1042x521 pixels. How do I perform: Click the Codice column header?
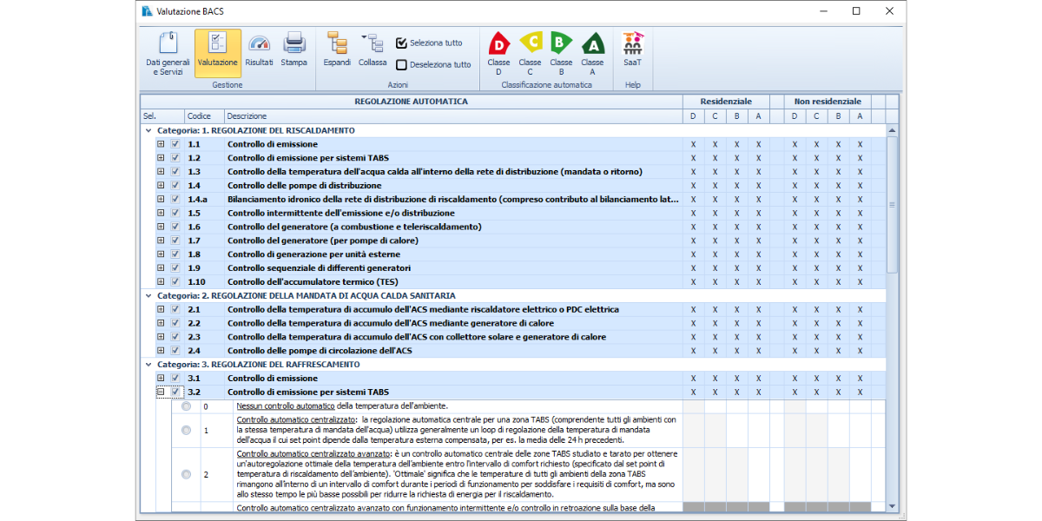tap(204, 116)
